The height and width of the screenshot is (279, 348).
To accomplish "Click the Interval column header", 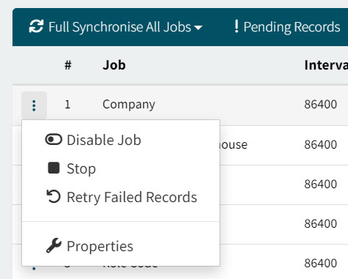I will point(326,65).
